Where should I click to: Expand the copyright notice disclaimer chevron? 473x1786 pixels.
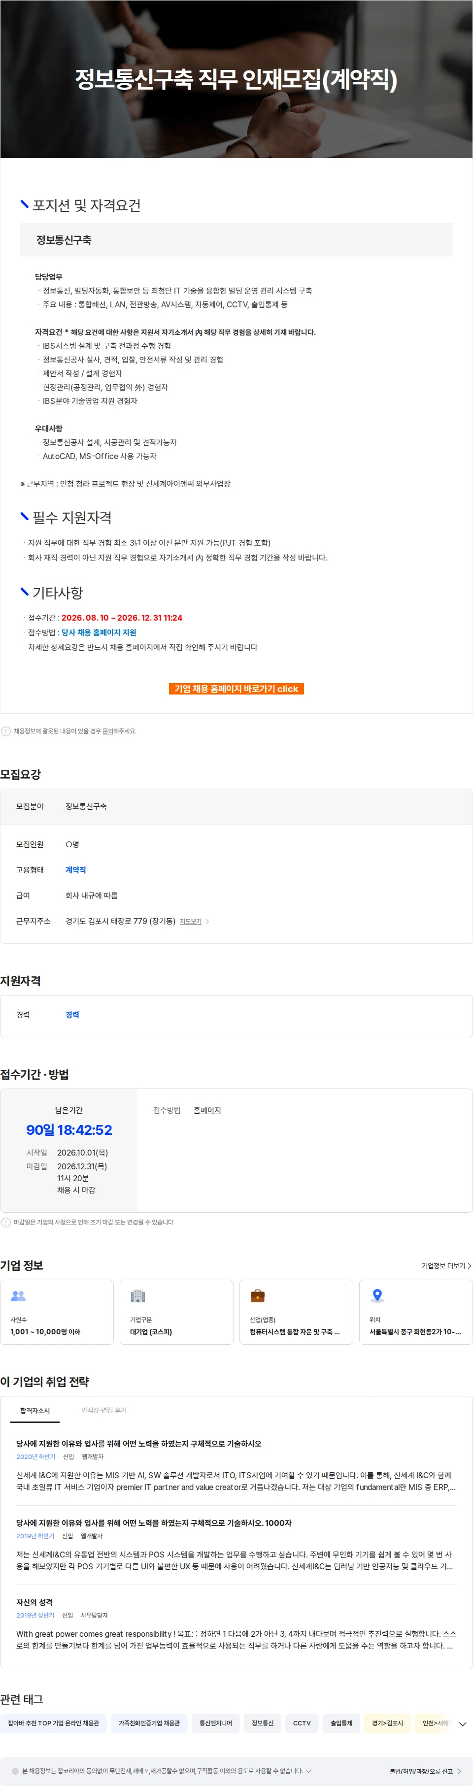[308, 1771]
